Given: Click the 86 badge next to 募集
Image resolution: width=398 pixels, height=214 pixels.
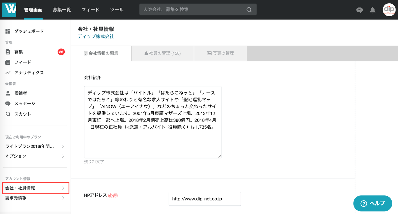Looking at the screenshot, I should point(61,52).
